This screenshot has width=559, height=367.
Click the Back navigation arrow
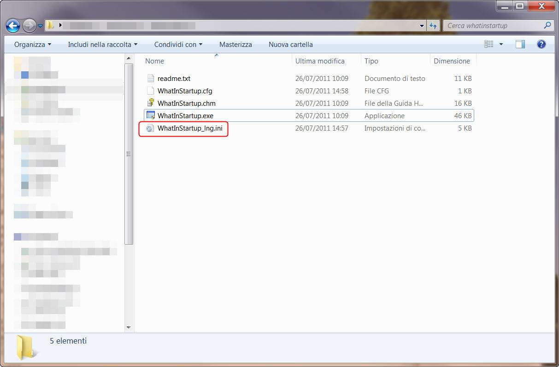[13, 25]
